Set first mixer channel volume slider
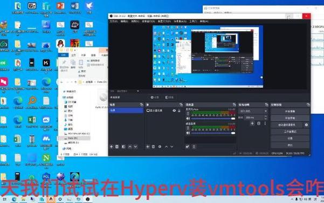Image resolution: width=324 pixels, height=203 pixels. [213, 119]
